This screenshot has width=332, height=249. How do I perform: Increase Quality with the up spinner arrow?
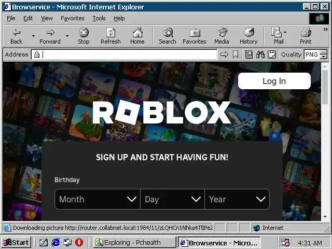click(x=323, y=52)
